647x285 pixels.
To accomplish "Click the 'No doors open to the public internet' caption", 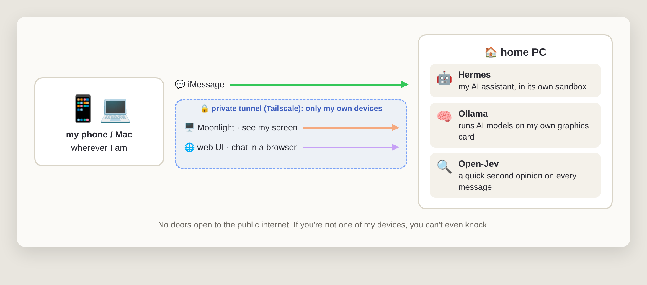I will pyautogui.click(x=323, y=225).
